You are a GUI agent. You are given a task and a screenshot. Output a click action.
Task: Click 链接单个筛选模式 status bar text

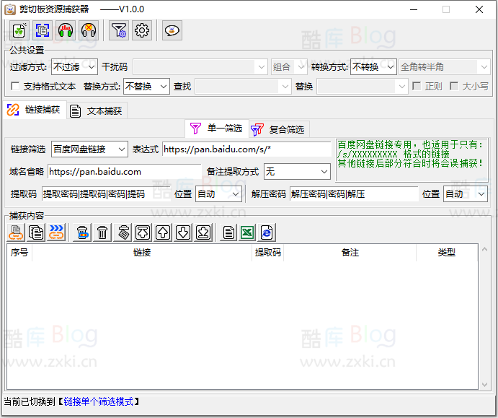pos(99,402)
